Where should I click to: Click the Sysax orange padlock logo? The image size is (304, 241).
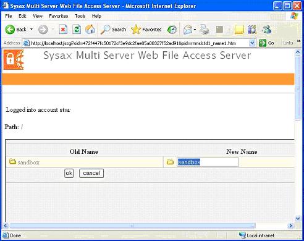point(14,59)
